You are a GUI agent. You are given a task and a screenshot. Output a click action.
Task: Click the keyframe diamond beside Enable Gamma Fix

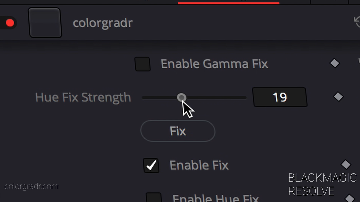pos(335,63)
